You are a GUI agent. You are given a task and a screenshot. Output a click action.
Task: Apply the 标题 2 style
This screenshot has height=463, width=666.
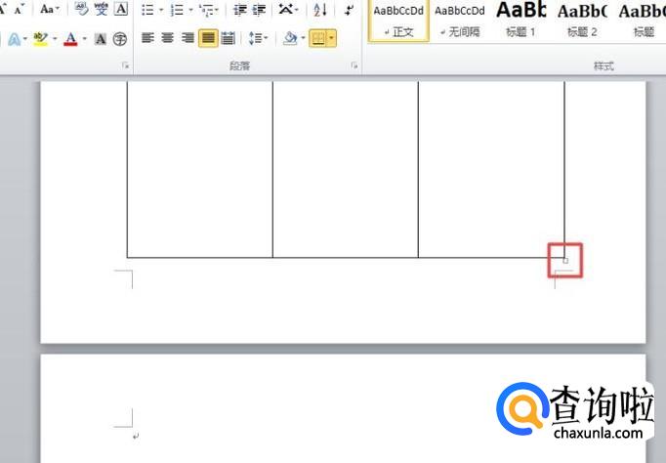point(582,21)
